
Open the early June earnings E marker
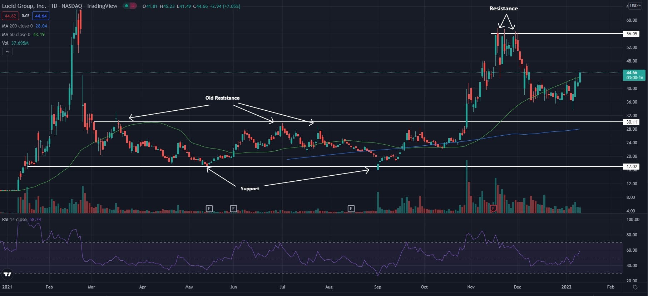click(233, 209)
